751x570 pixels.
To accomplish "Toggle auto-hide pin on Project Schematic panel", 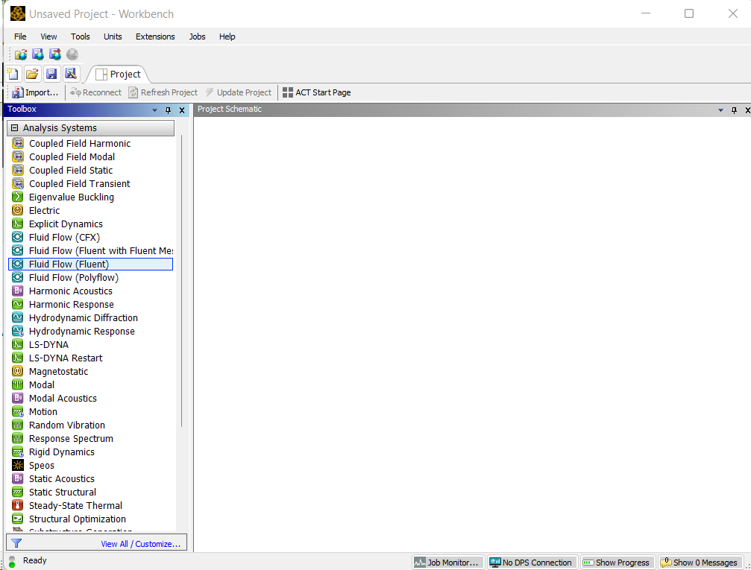I will (x=734, y=110).
